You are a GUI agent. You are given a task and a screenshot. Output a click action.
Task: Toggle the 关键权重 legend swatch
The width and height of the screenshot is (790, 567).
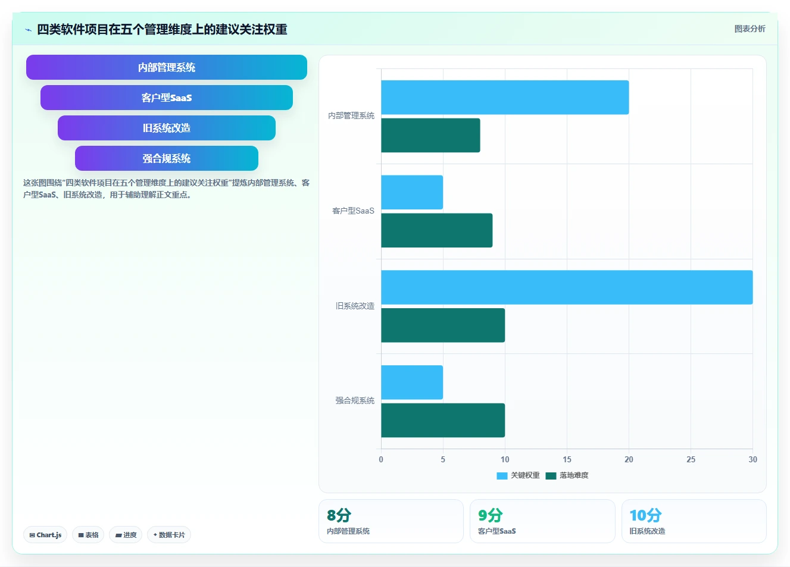502,475
